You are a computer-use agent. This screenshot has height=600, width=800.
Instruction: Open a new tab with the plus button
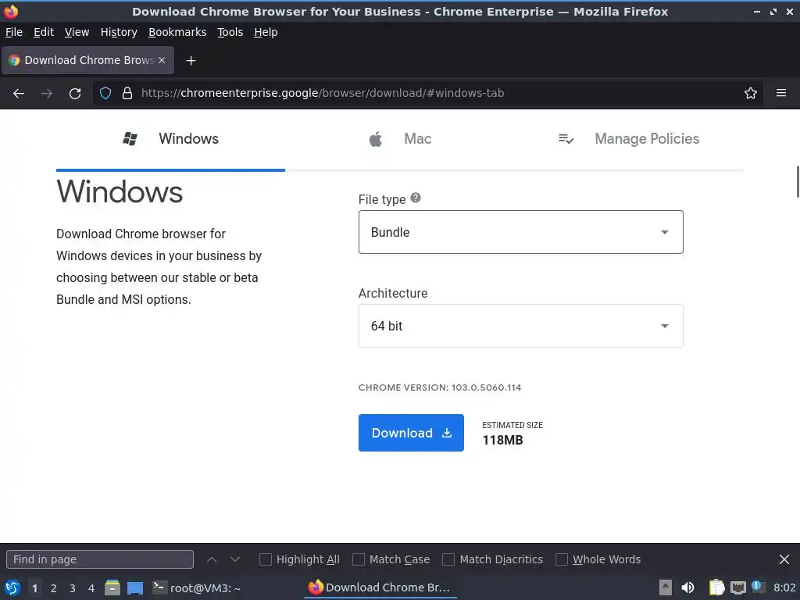coord(191,61)
